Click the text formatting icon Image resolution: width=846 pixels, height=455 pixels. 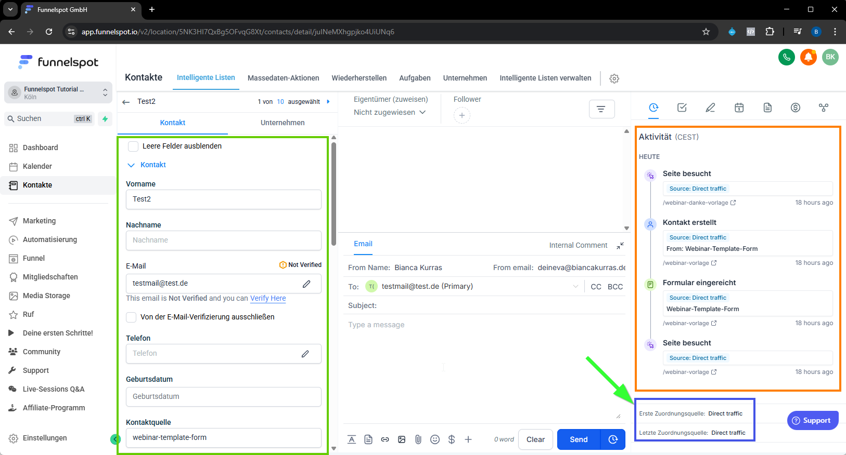coord(352,439)
